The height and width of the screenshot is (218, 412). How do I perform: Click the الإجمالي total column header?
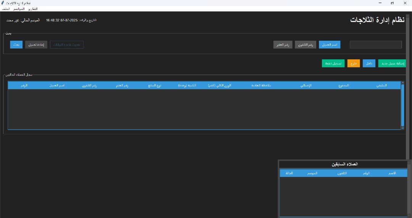pos(306,86)
